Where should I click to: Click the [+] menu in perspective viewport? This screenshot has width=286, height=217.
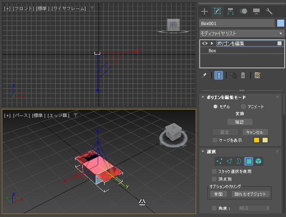7,115
